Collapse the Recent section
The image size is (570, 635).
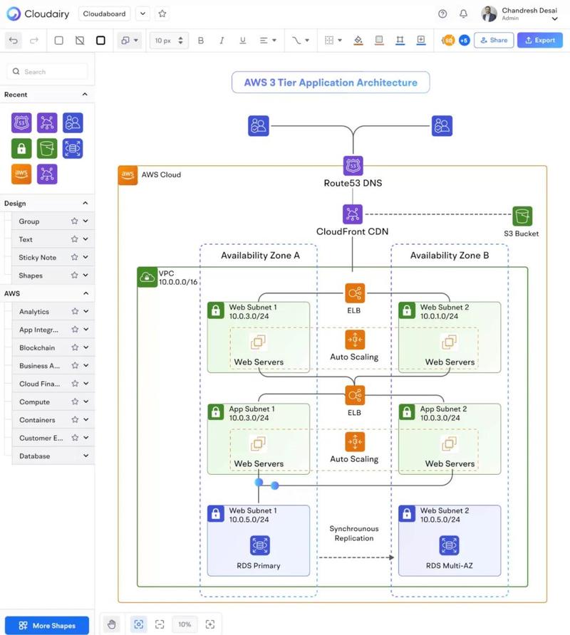(x=85, y=95)
